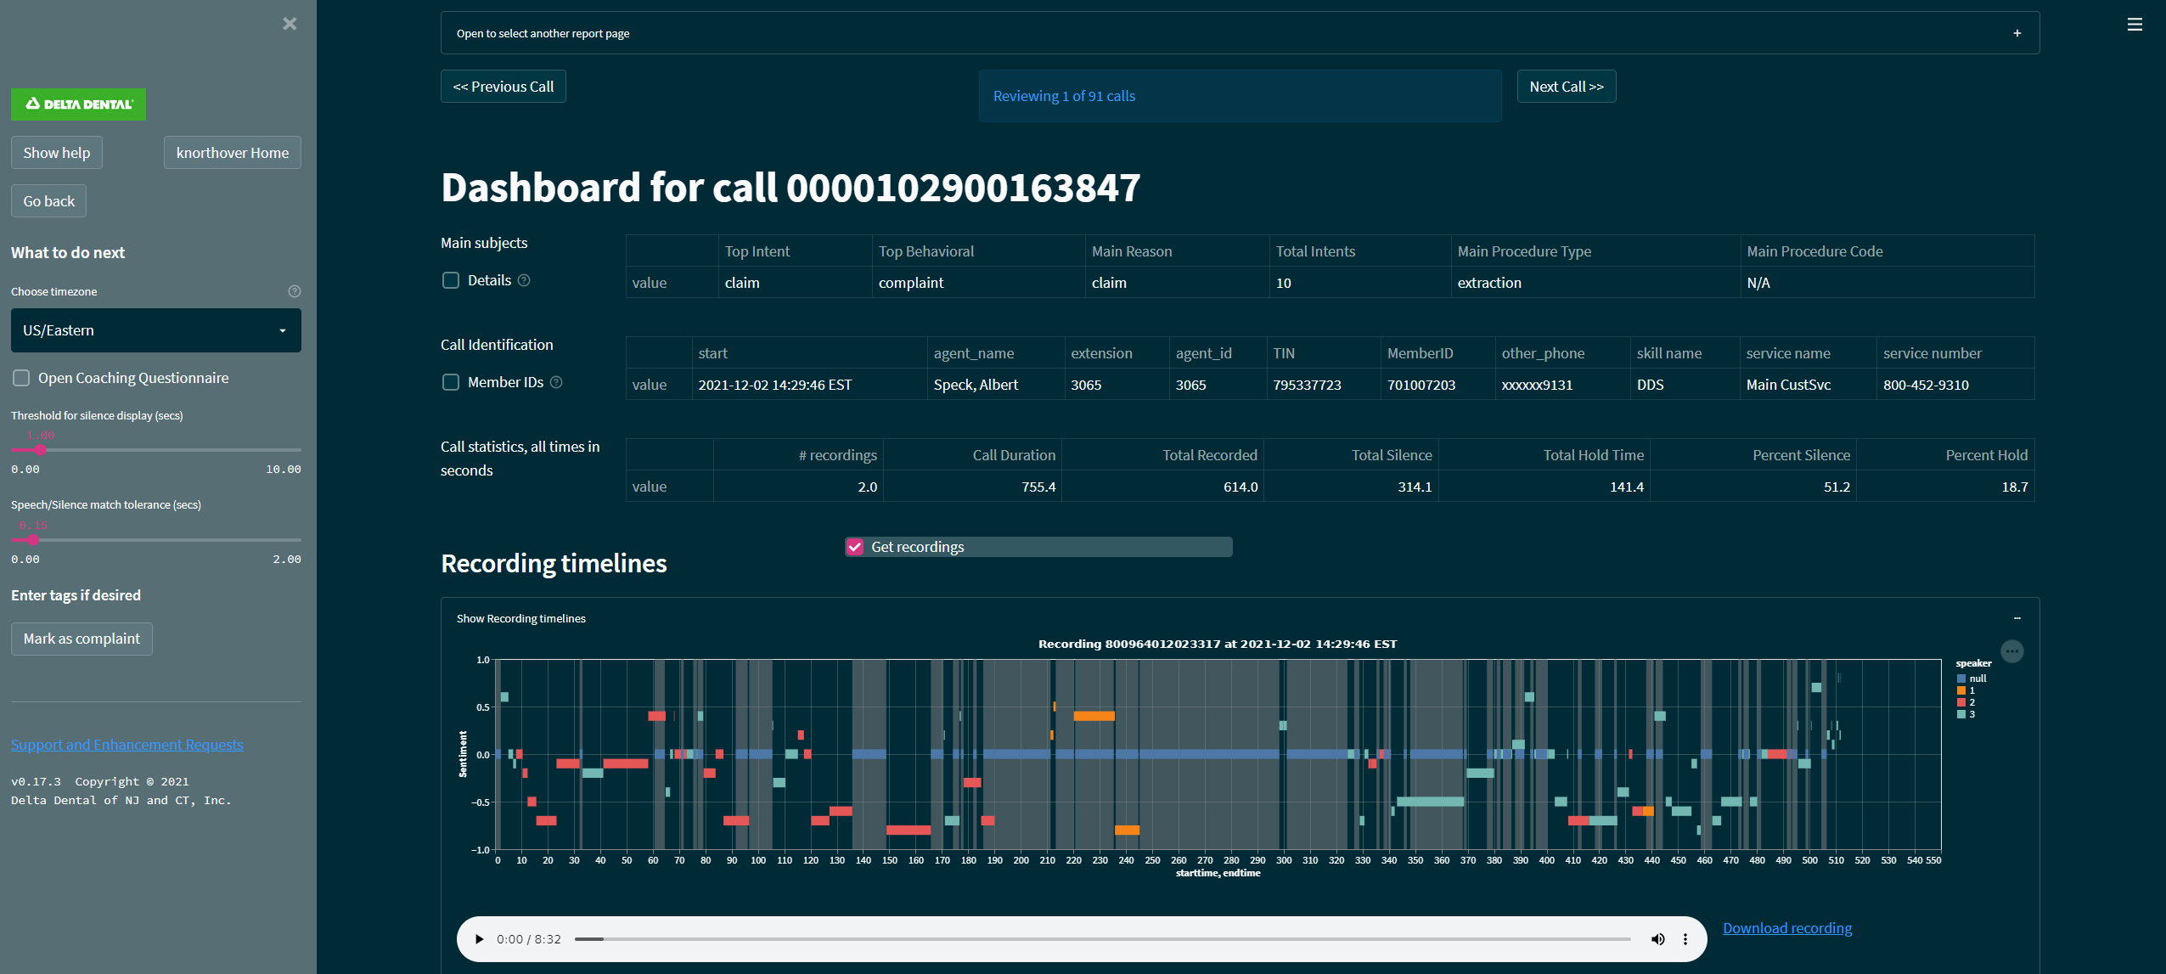This screenshot has height=974, width=2166.
Task: Click the Delta Dental logo
Action: [78, 104]
